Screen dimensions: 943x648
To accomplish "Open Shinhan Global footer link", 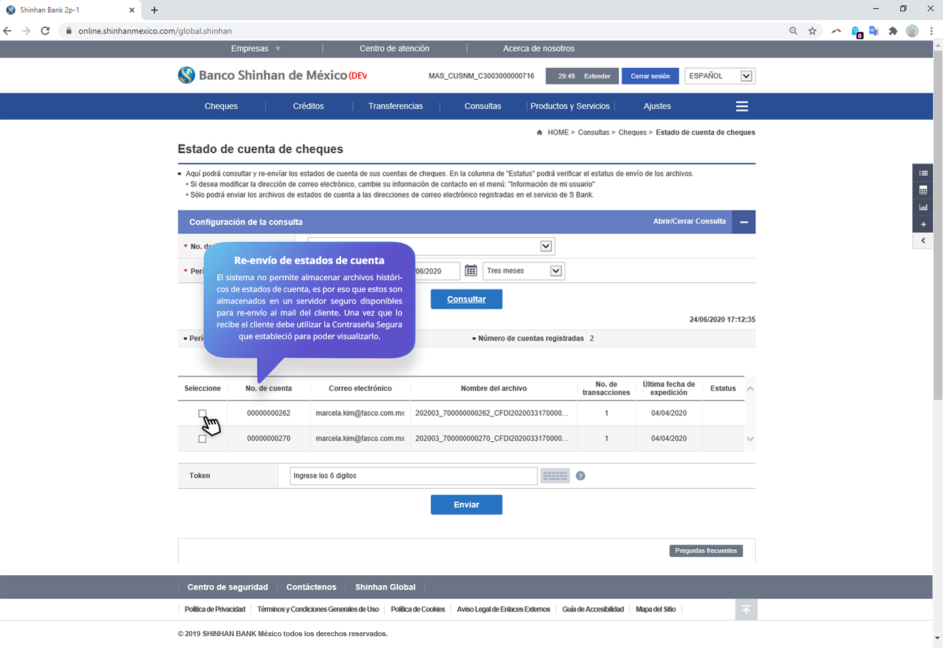I will (385, 587).
